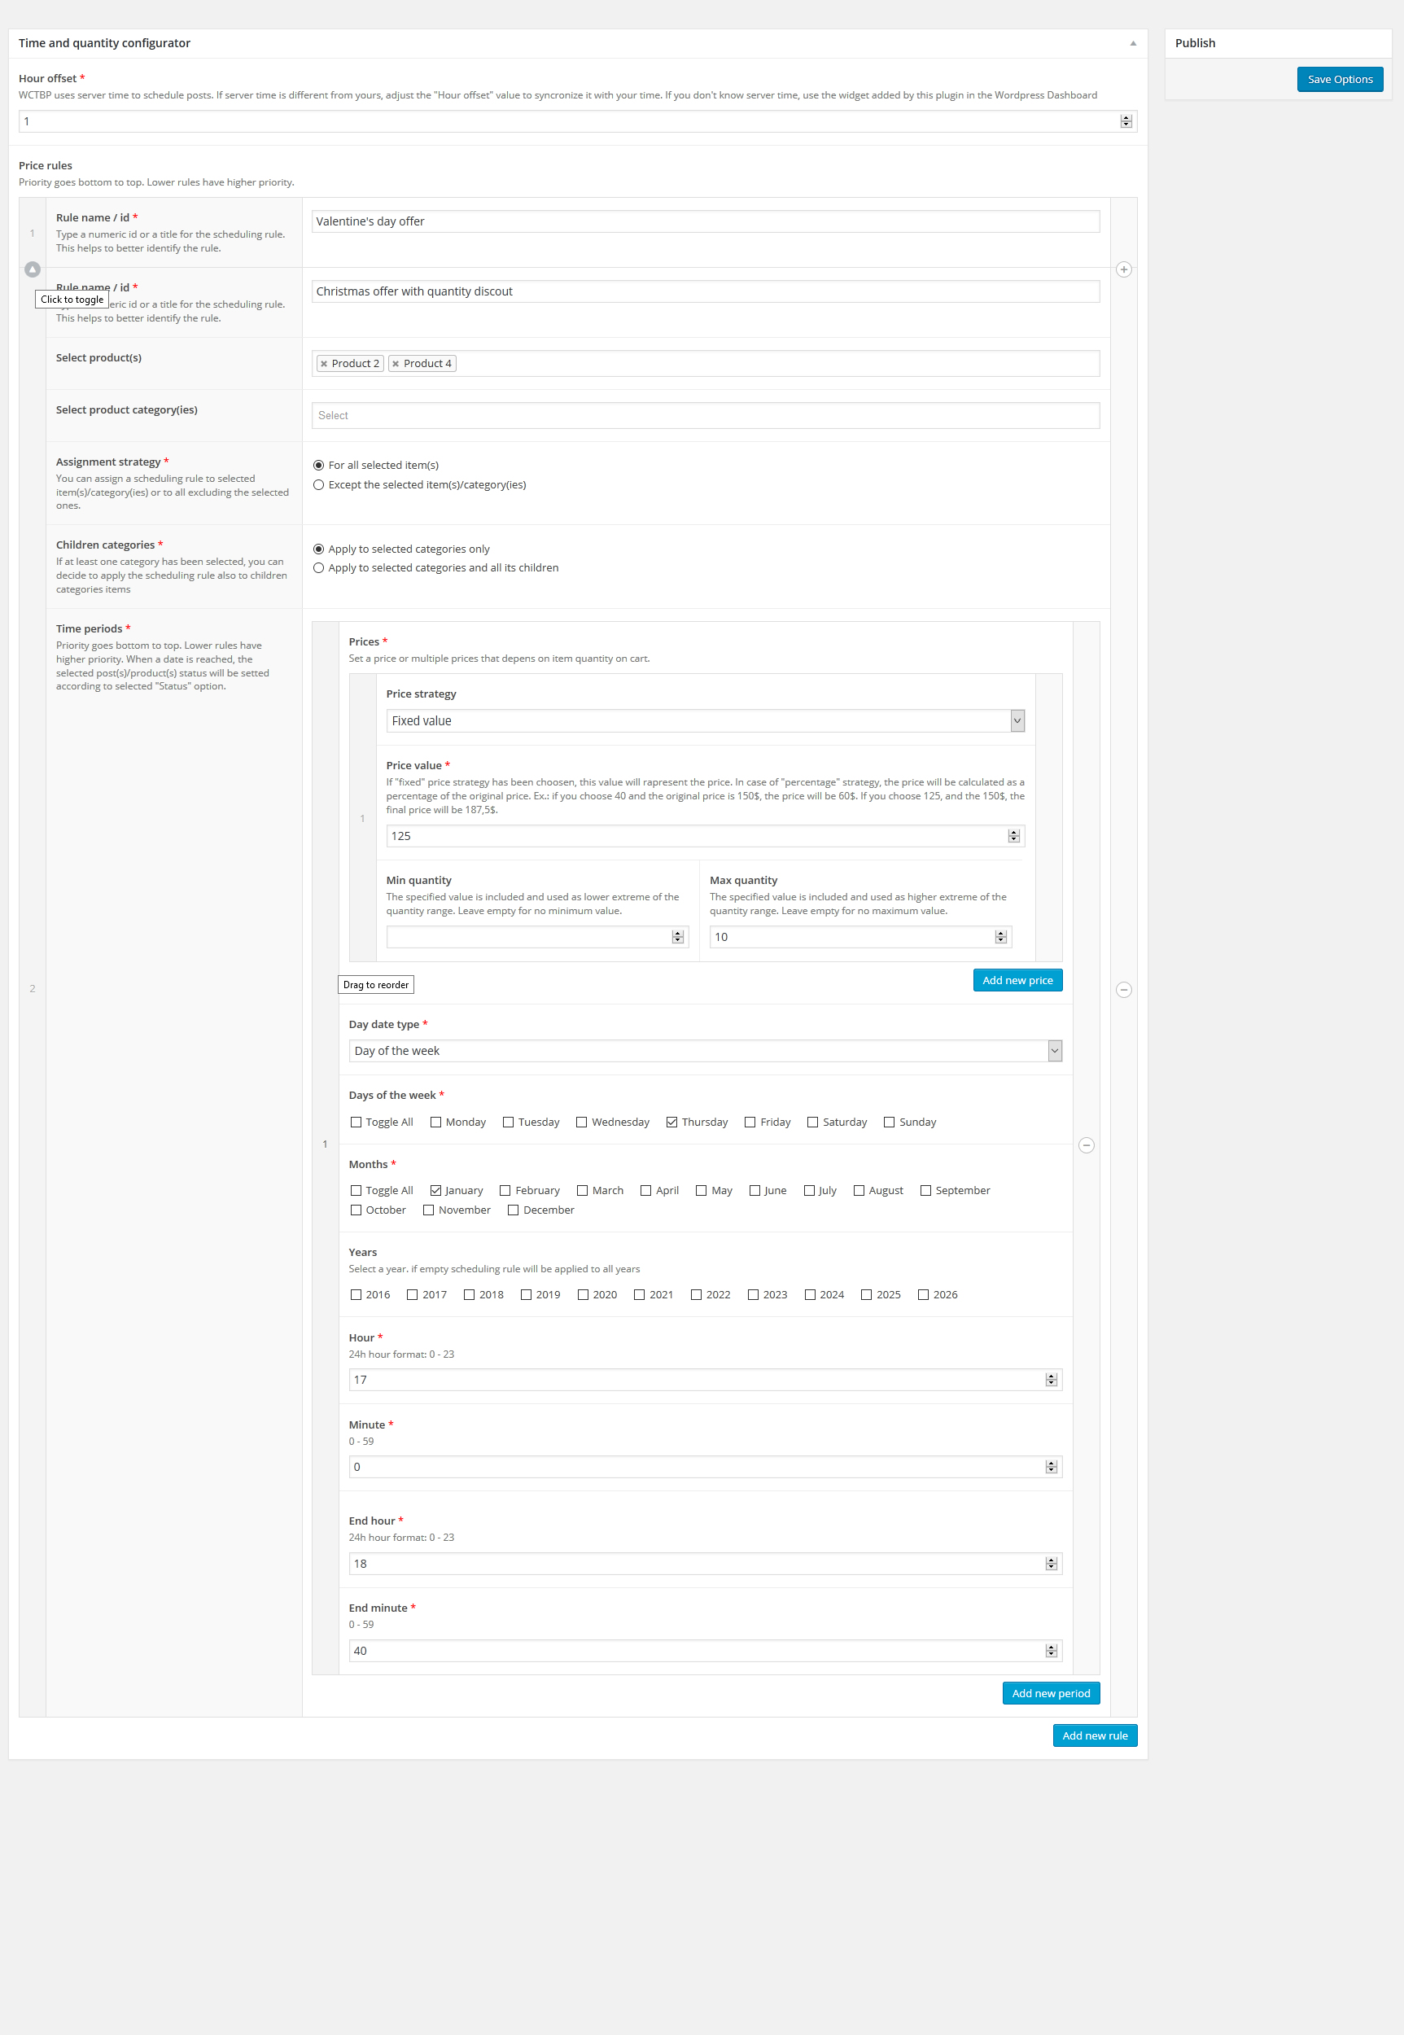Image resolution: width=1404 pixels, height=2035 pixels.
Task: Click the Price rules section heading
Action: pos(46,164)
